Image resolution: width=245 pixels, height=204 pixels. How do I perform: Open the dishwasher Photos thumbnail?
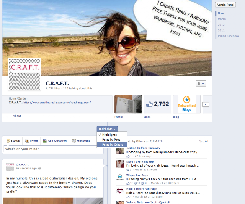point(128,104)
